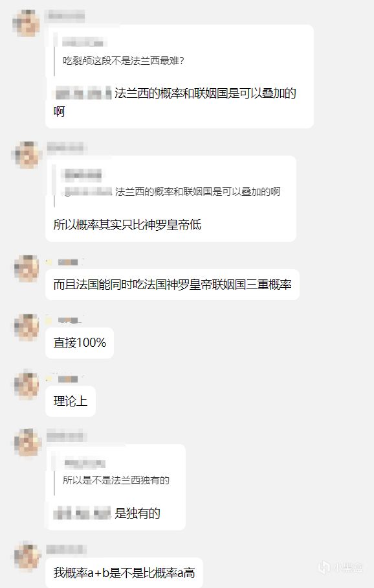Click message text 所以概率其实只比神罗皇帝低
The width and height of the screenshot is (374, 588).
click(x=127, y=224)
